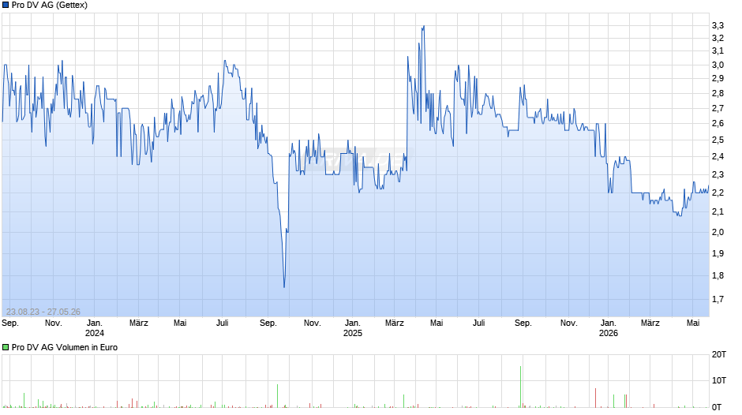Click the green volume legend square
Image resolution: width=742 pixels, height=415 pixels.
[6, 347]
